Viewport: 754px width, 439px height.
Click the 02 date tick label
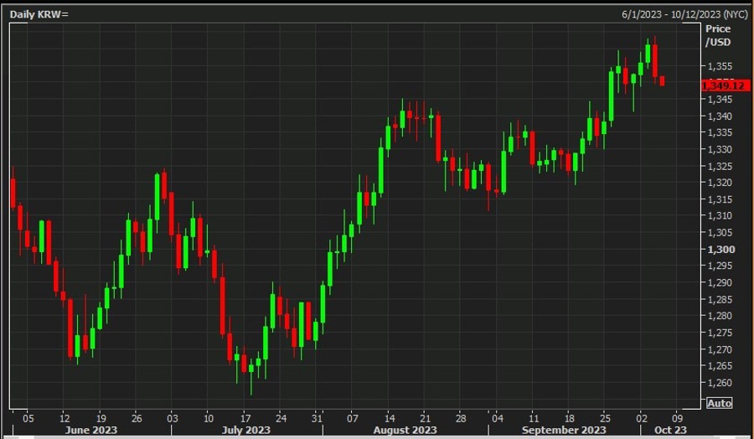[641, 417]
